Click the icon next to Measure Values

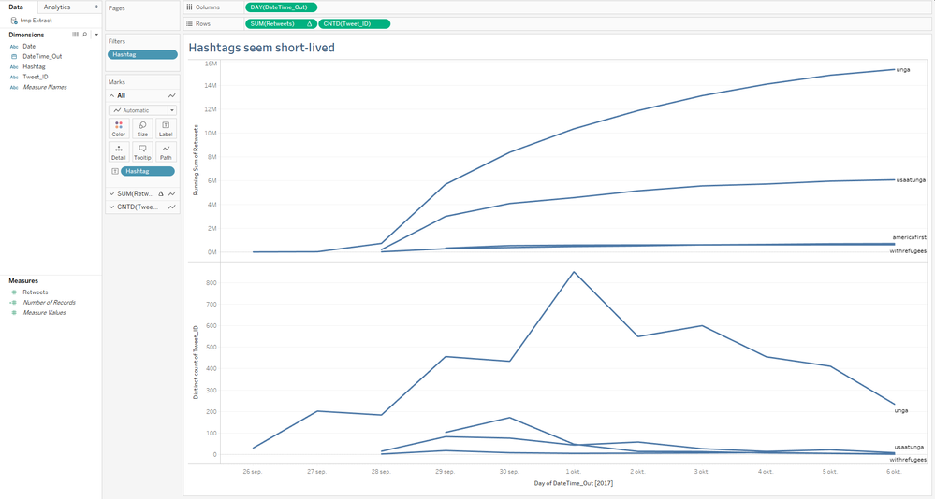coord(14,313)
